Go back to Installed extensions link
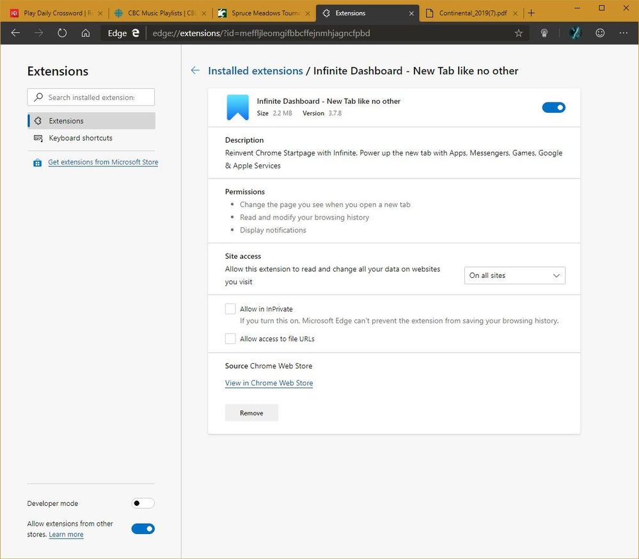639x559 pixels. click(255, 70)
